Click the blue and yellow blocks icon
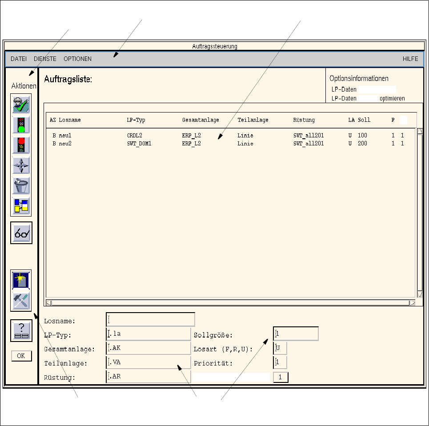 21,205
